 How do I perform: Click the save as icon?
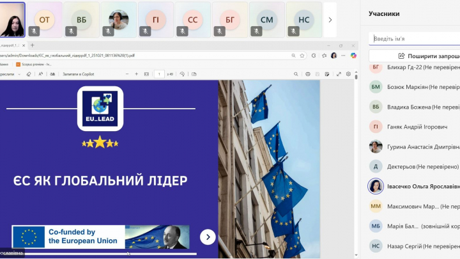click(x=327, y=74)
